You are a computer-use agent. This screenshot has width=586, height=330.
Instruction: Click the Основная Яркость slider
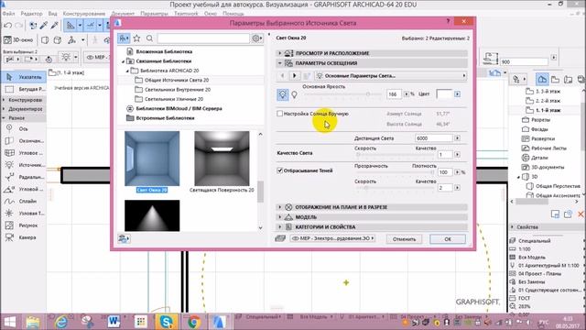pos(342,94)
